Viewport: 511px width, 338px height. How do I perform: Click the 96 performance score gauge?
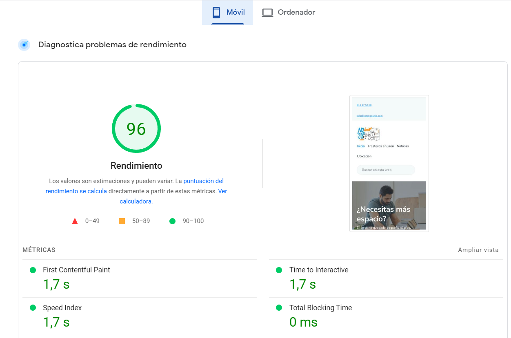click(136, 128)
